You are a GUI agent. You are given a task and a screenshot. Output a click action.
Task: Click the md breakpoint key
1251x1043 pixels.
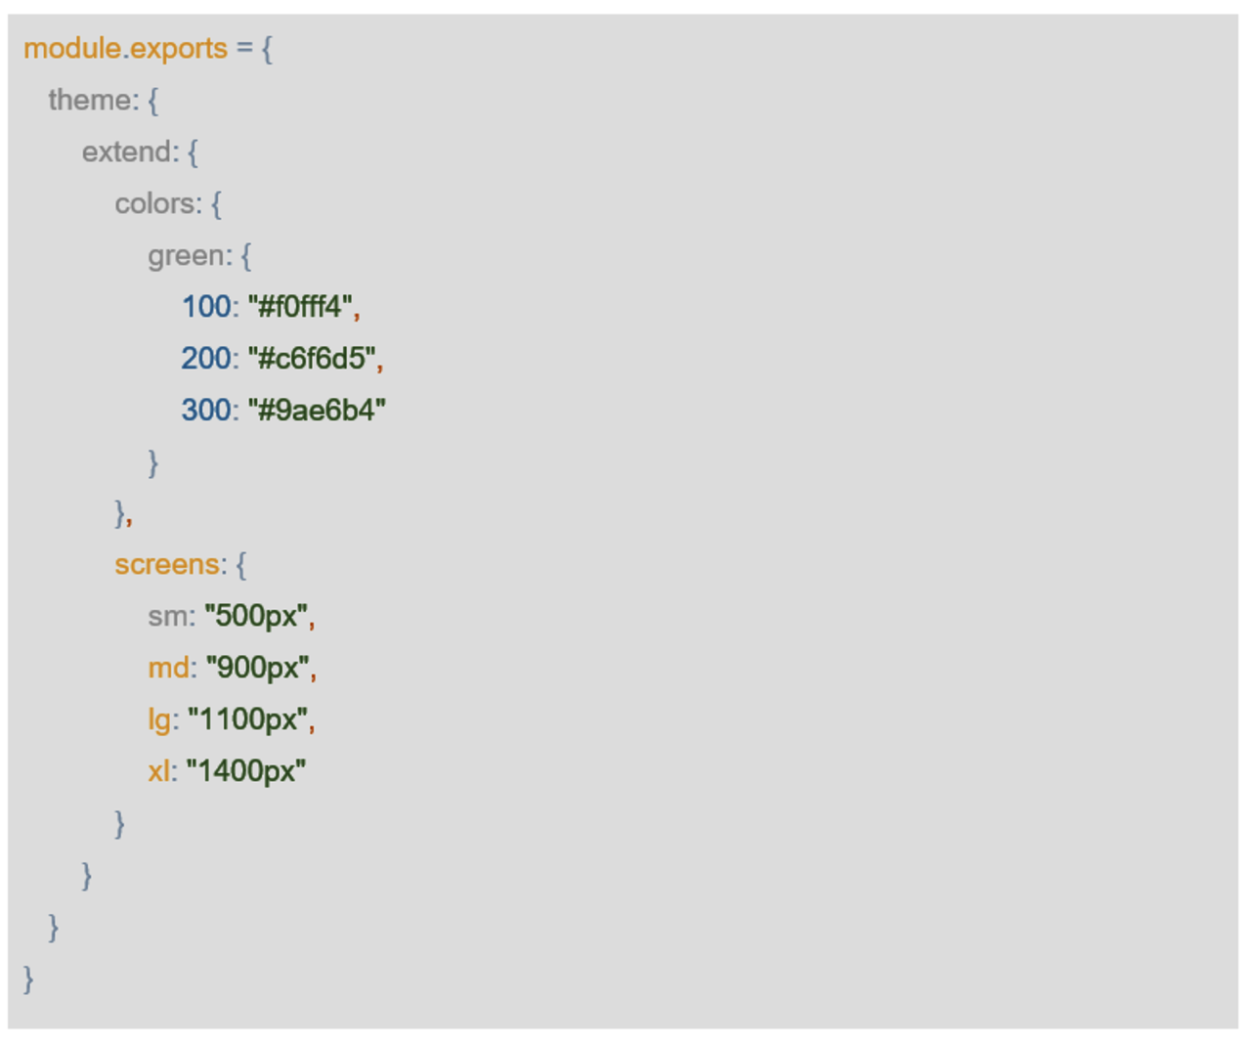pyautogui.click(x=168, y=668)
